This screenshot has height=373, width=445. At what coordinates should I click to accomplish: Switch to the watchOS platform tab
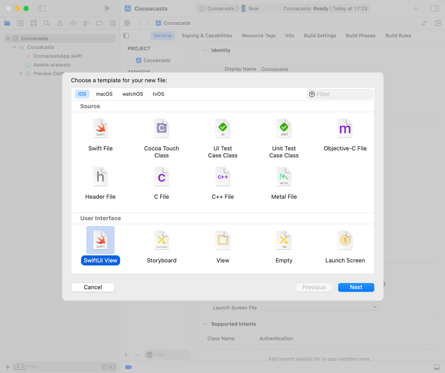coord(133,94)
